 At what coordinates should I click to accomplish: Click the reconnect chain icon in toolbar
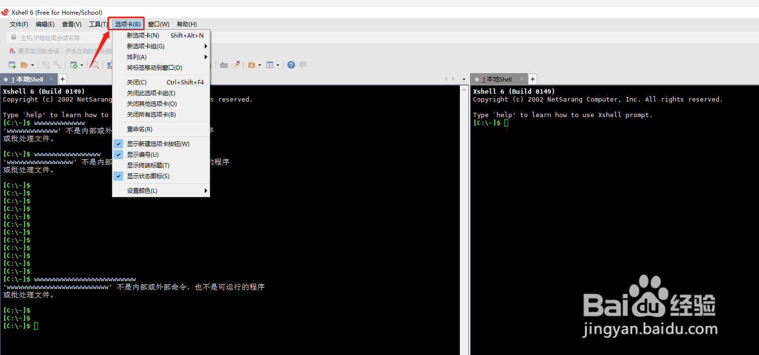pos(58,65)
